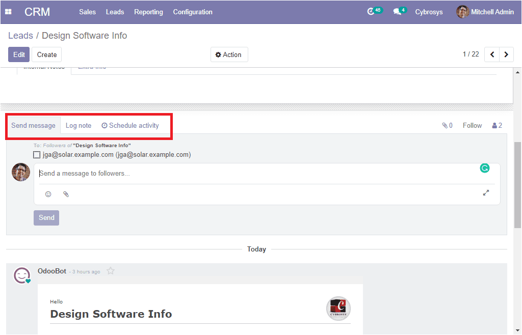Click the user avatar beside the message composer
This screenshot has width=522, height=335.
[20, 172]
